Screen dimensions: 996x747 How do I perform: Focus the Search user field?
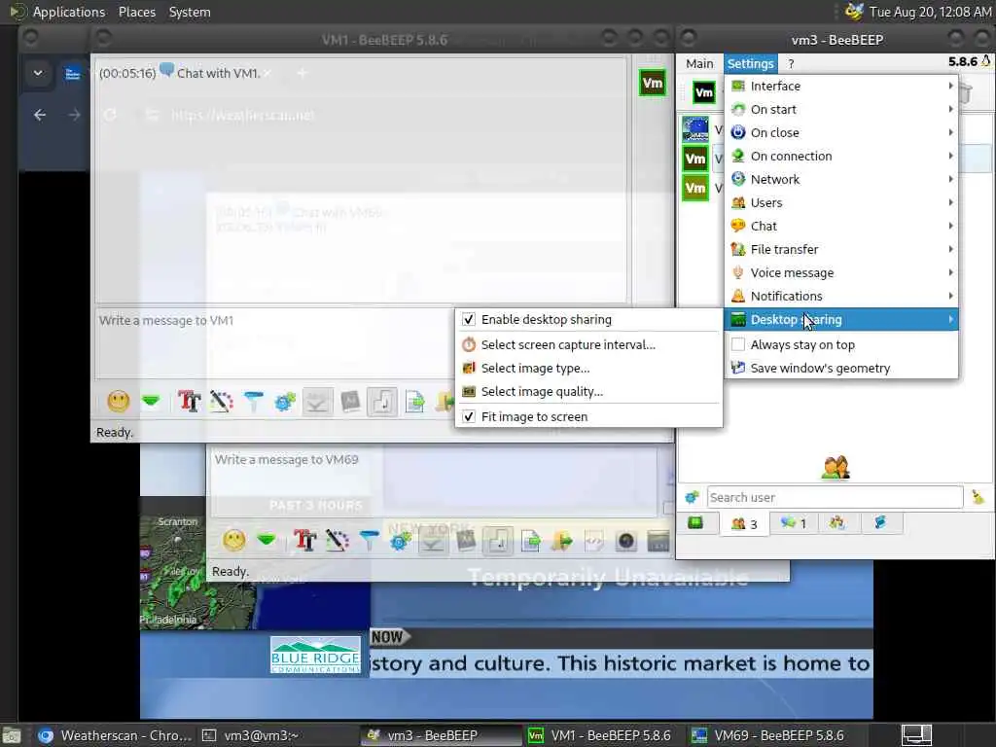(x=835, y=497)
